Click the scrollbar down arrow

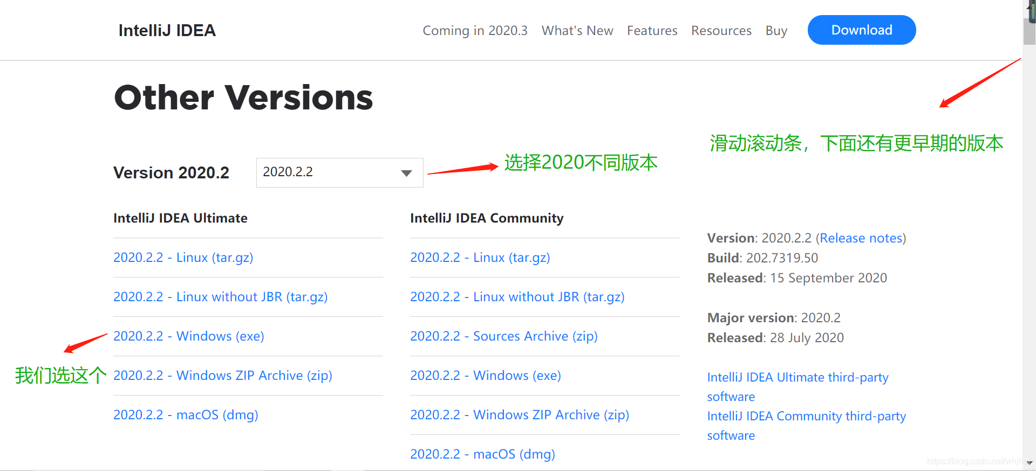point(1030,463)
